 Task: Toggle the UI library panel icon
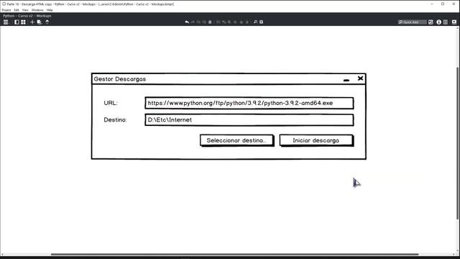pos(431,22)
